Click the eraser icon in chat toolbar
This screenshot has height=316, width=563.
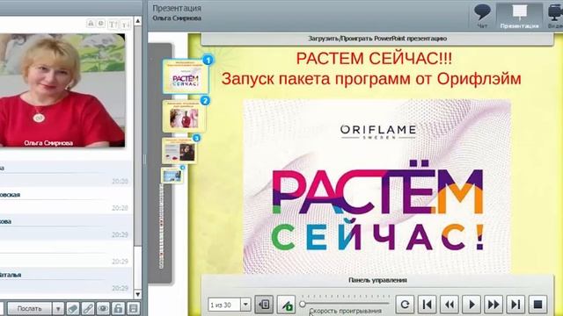(73, 308)
